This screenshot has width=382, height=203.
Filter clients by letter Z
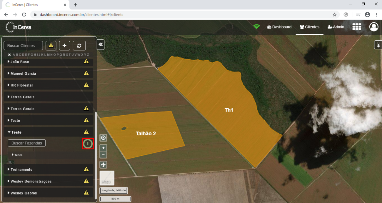[x=88, y=55]
